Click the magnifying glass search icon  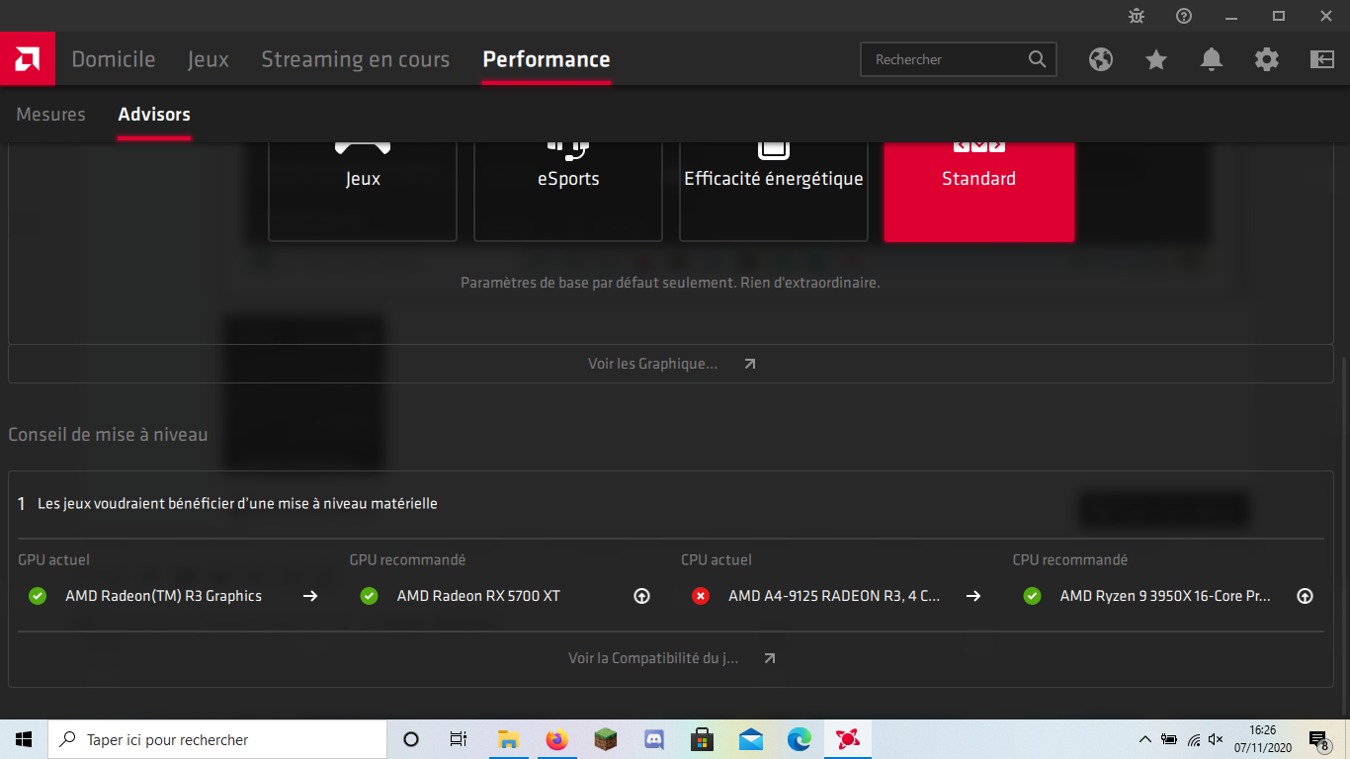click(x=1037, y=59)
